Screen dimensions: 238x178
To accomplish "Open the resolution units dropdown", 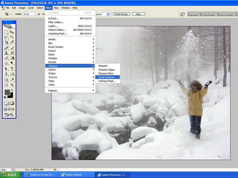I will coord(108,14).
